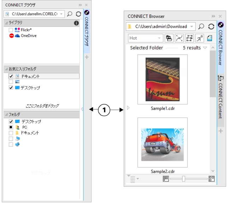Click the bitmap files filter icon in the toolbar
229x203 pixels.
[189, 38]
